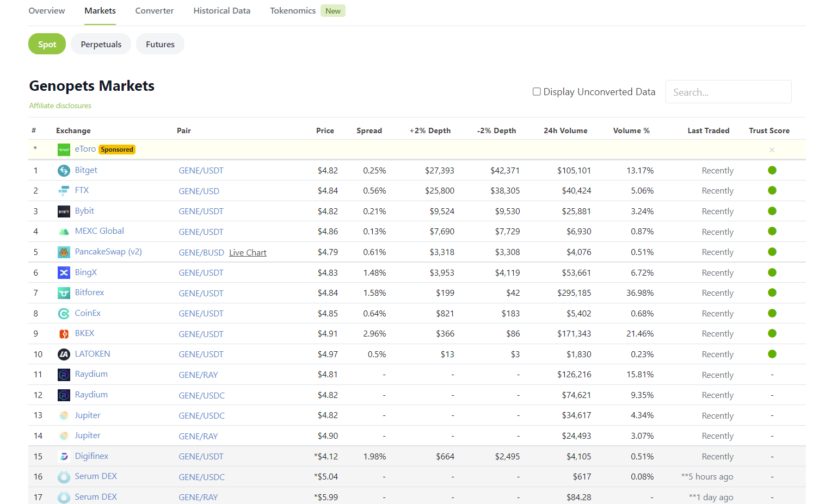Image resolution: width=825 pixels, height=504 pixels.
Task: Click the BingX exchange logo icon
Action: 64,273
